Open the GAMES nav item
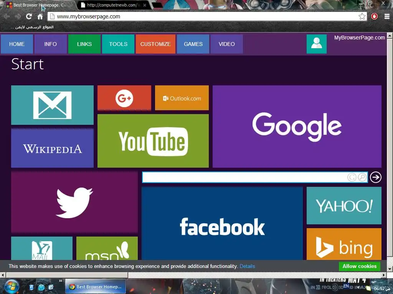 click(193, 44)
